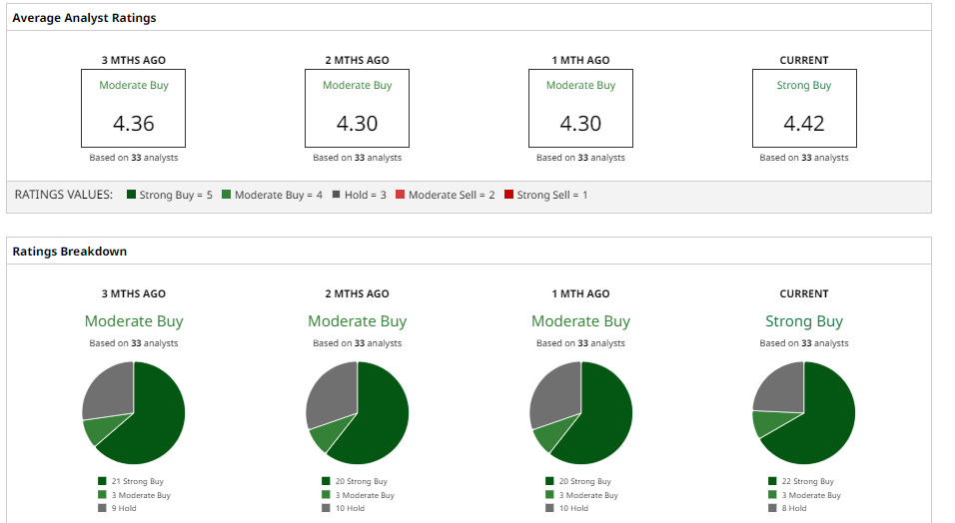The image size is (955, 523).
Task: Click the '9 Hold' legend entry
Action: click(x=118, y=508)
